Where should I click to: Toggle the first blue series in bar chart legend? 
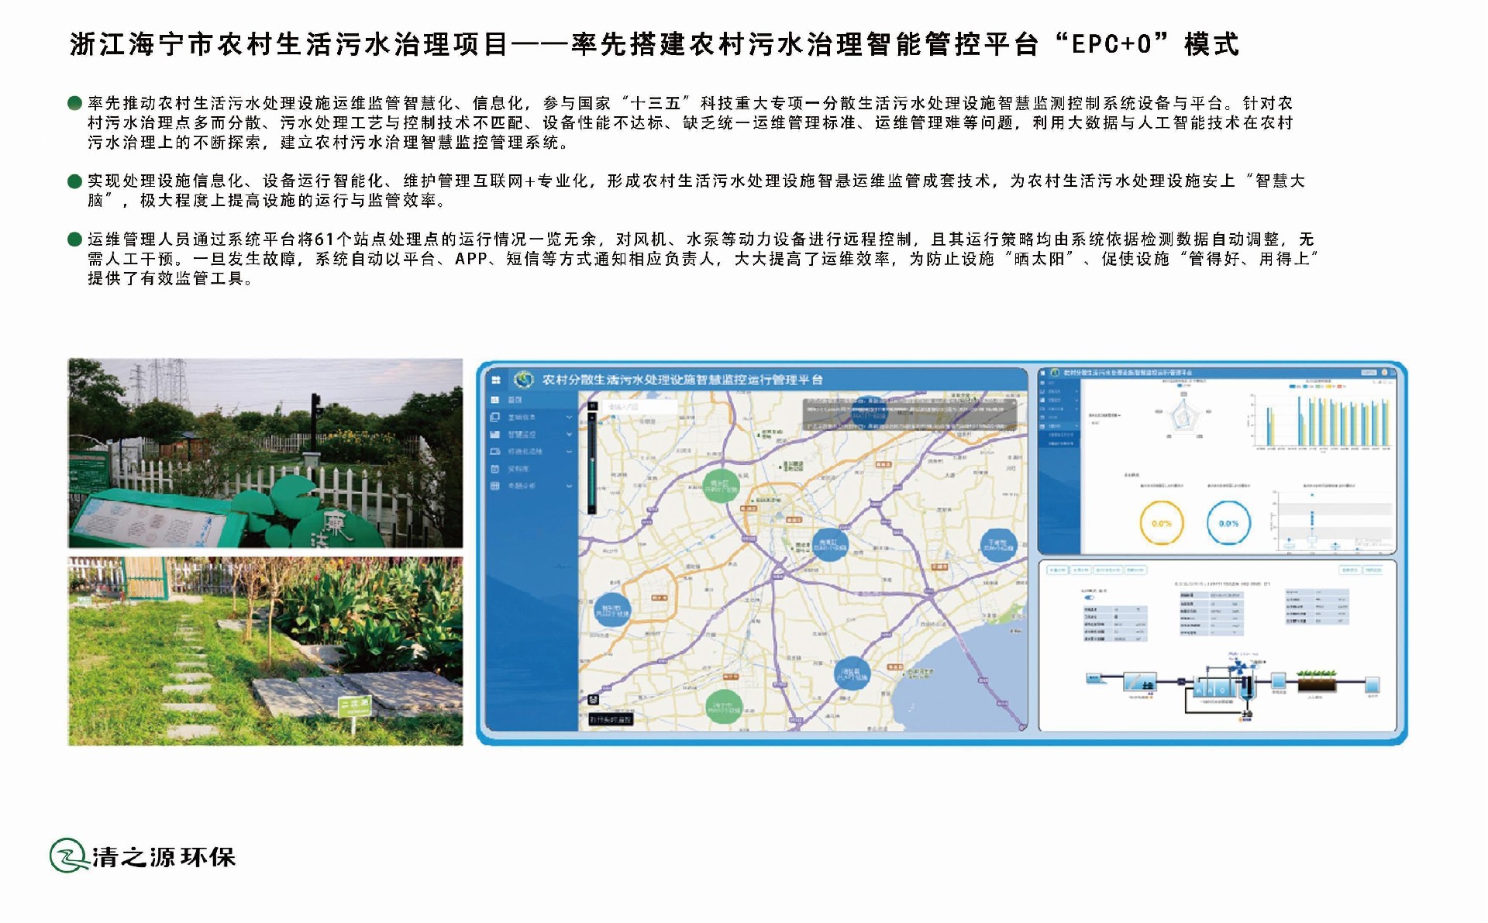(1291, 386)
